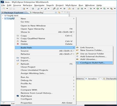This screenshot has height=106, width=117.
Task: Open dropdown arrow next to Run button
Action: [x=101, y=9]
